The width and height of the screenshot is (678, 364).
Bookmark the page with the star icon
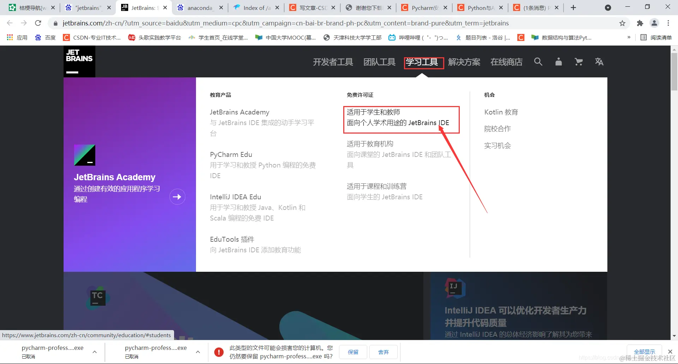[622, 23]
